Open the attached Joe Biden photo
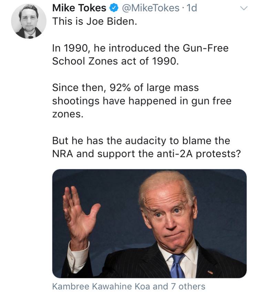The image size is (258, 296). pyautogui.click(x=149, y=223)
